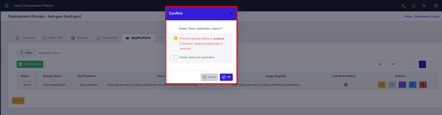Toggle dark mode with the moon icon
Image resolution: width=442 pixels, height=115 pixels.
(x=404, y=6)
